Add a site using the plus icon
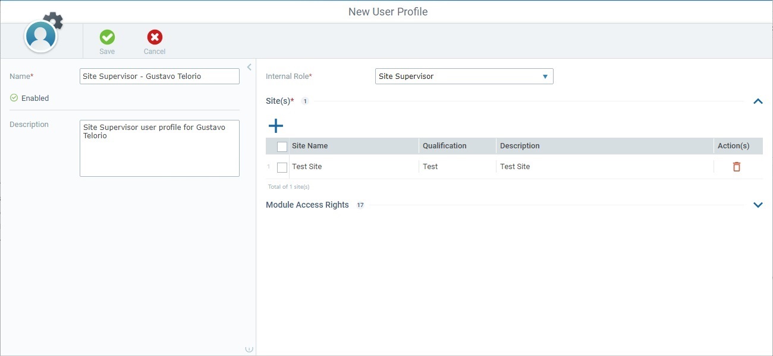The height and width of the screenshot is (356, 773). point(275,125)
